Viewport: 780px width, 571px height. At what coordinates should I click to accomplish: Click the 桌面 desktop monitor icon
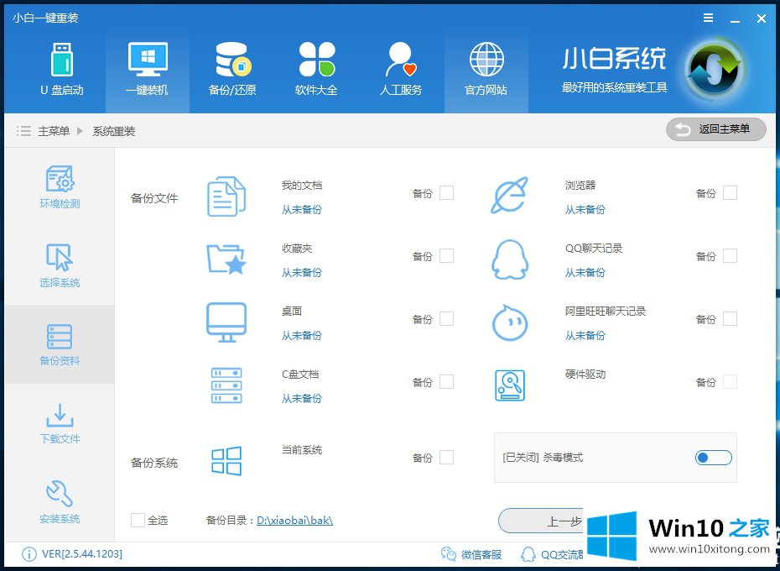226,322
